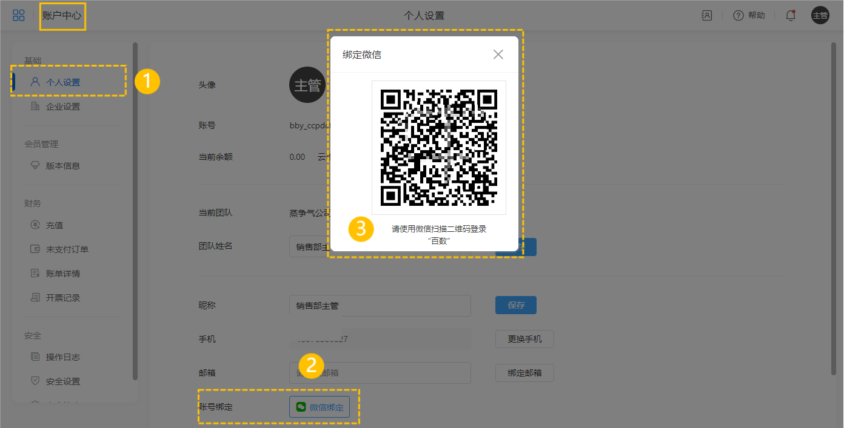Open 未支付订单 unpaid orders
This screenshot has width=844, height=428.
pyautogui.click(x=67, y=249)
